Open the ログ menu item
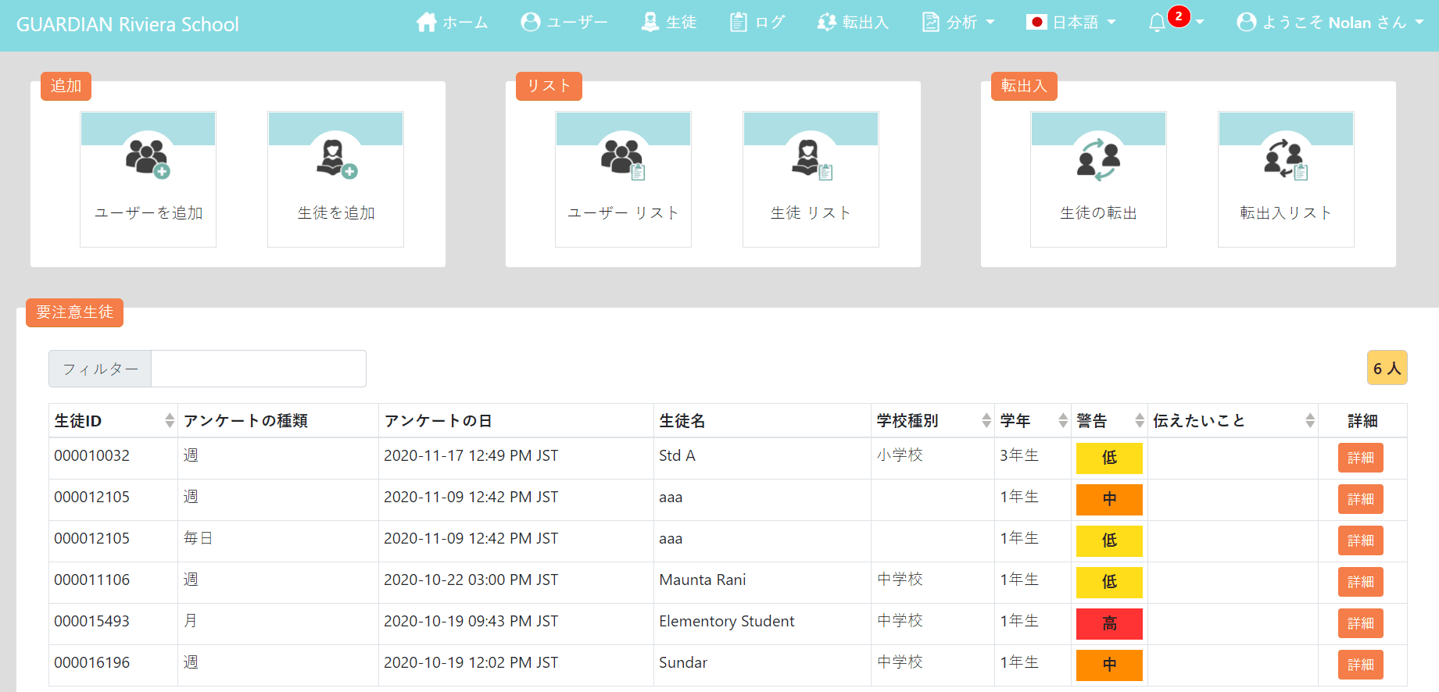 [770, 23]
